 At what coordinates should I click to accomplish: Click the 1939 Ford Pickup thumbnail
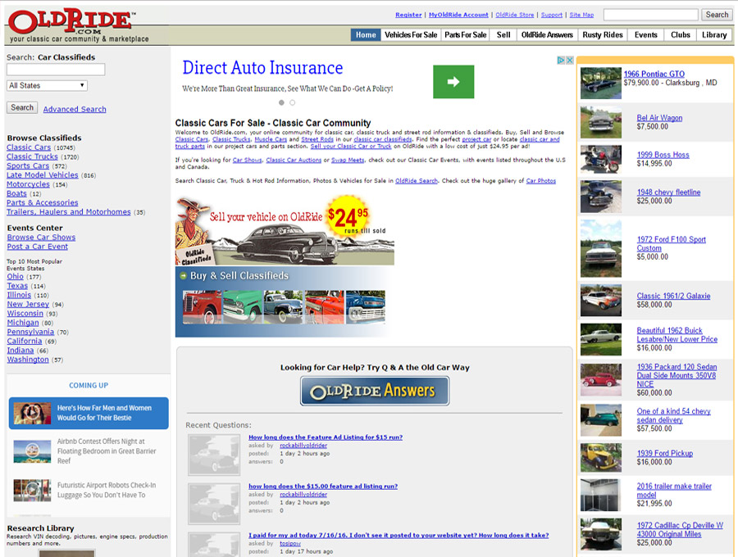point(600,457)
